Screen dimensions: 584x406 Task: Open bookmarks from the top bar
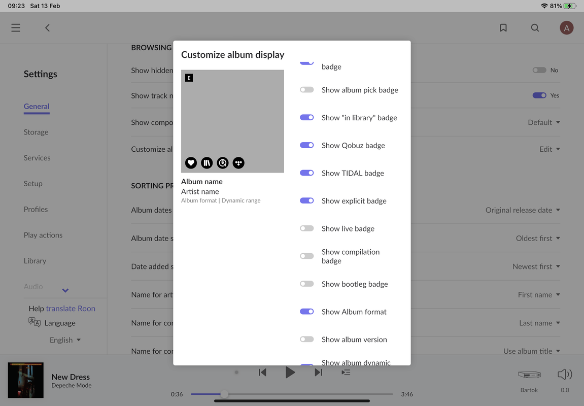[503, 28]
